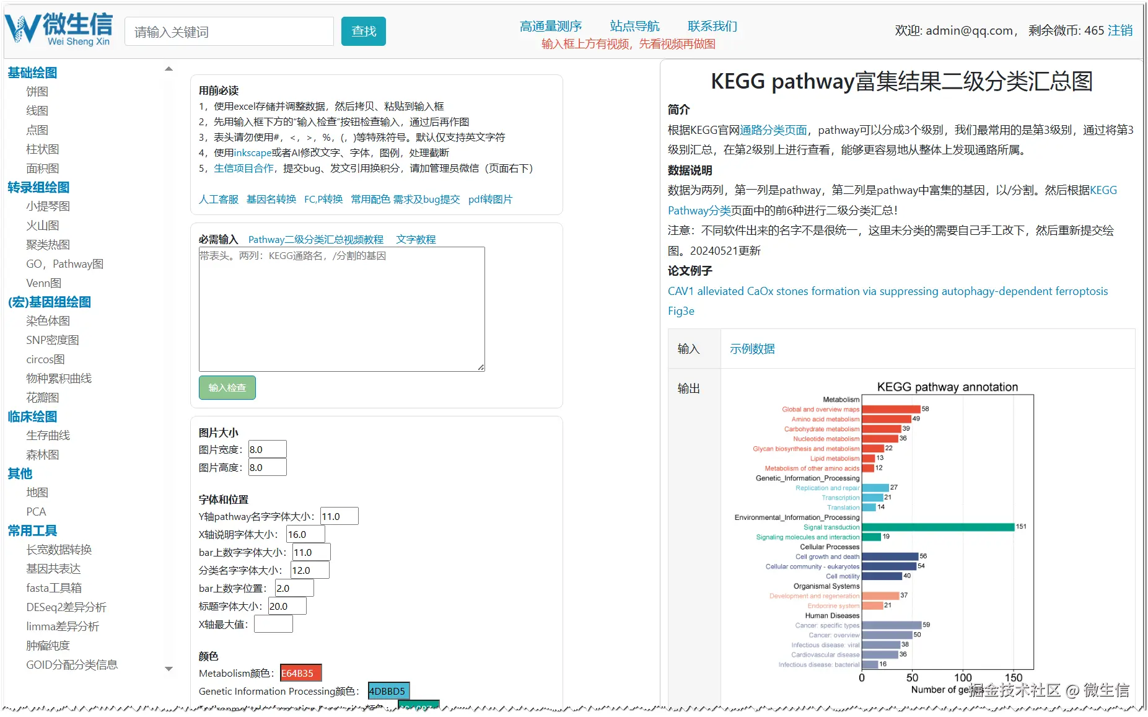The height and width of the screenshot is (717, 1148).
Task: Click the 查找 search button
Action: [x=364, y=32]
